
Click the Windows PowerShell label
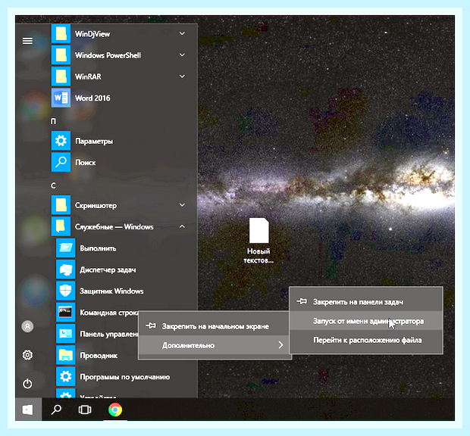point(108,55)
